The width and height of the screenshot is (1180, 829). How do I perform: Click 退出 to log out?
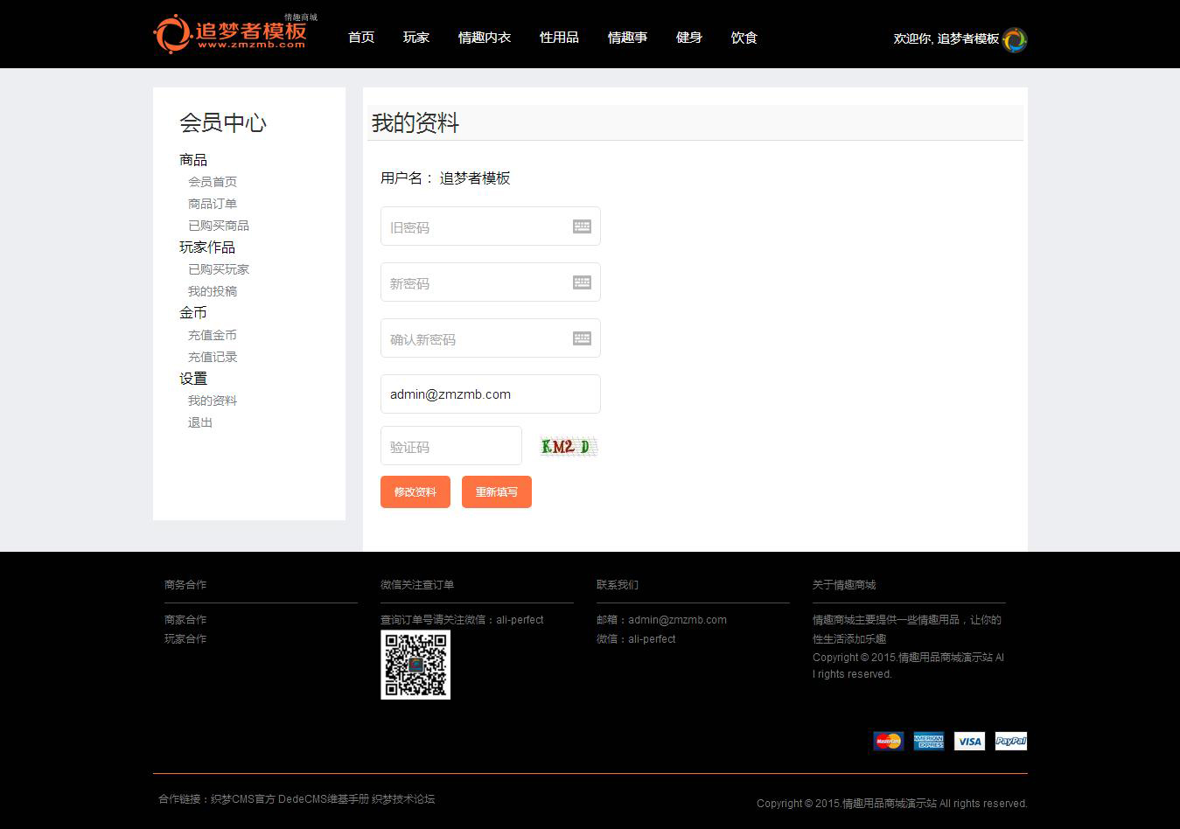tap(200, 422)
